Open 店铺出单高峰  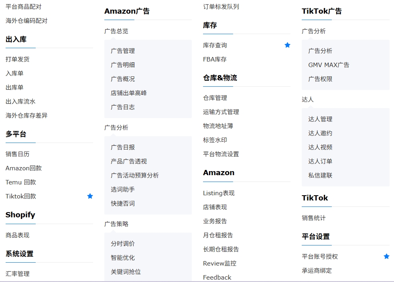click(129, 93)
